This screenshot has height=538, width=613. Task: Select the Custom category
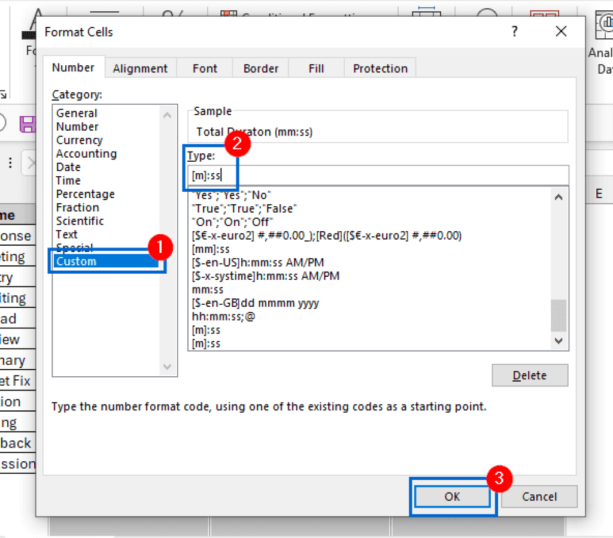point(76,261)
